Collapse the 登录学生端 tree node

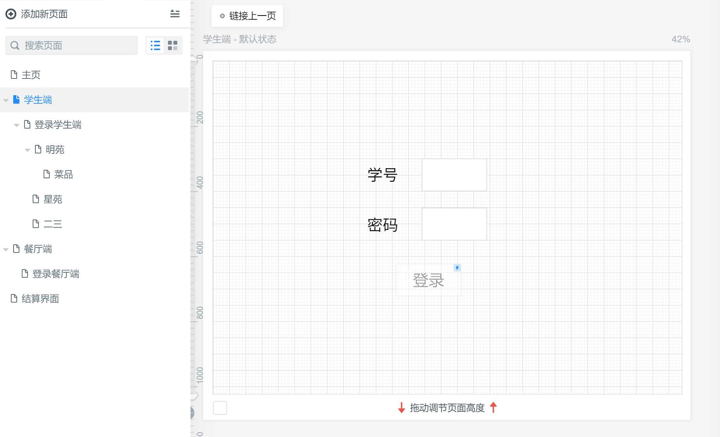(x=17, y=125)
